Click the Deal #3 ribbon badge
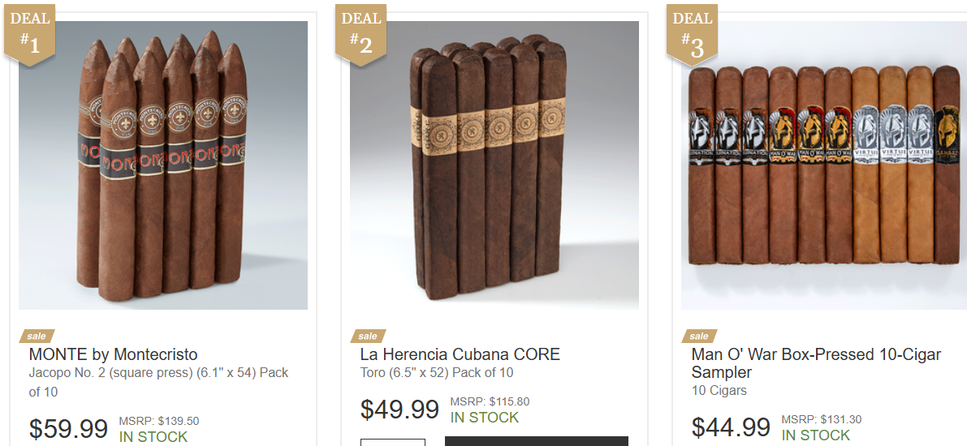This screenshot has width=967, height=446. 692,35
